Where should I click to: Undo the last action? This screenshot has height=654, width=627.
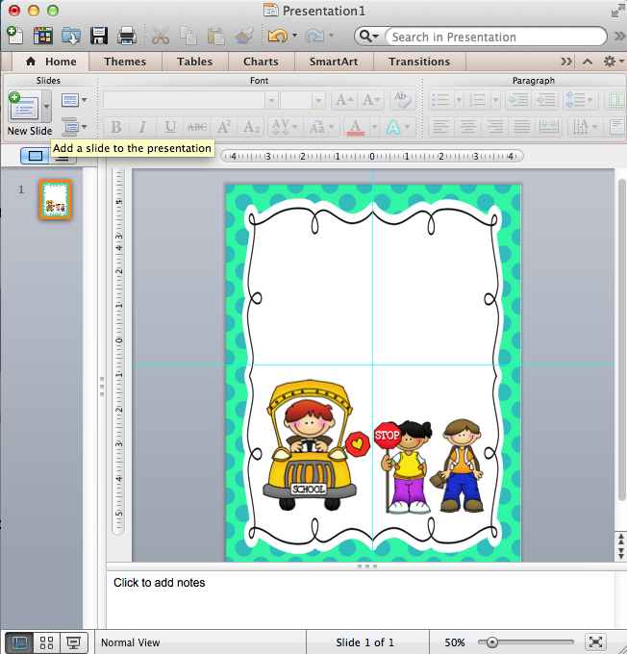pyautogui.click(x=277, y=36)
